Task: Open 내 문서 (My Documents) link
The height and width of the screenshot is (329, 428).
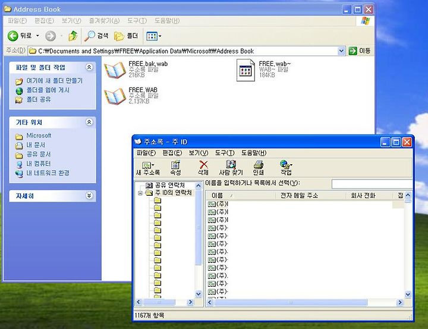Action: tap(36, 145)
